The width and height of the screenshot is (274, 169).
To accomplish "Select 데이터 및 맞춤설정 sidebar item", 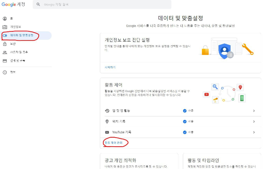I will [x=26, y=35].
